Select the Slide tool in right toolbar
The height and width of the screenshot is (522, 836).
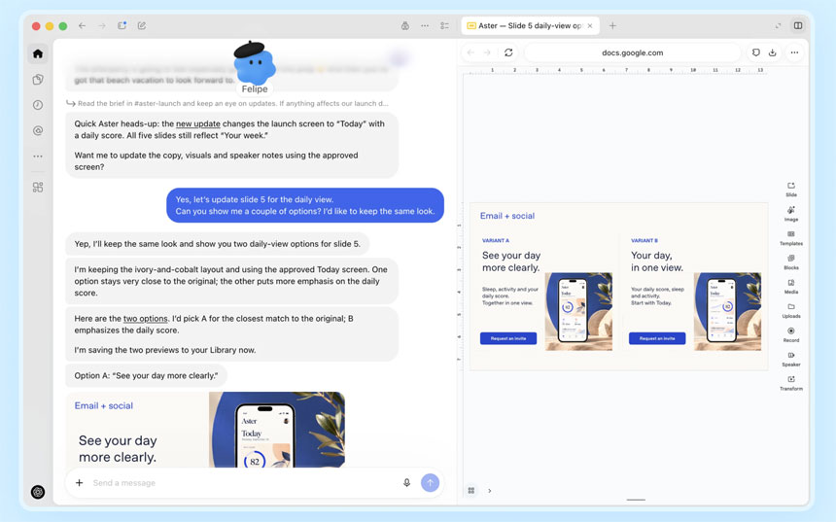click(x=791, y=189)
